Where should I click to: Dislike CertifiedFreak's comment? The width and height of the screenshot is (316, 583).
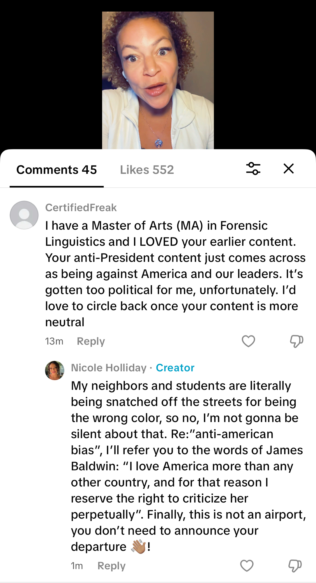coord(296,341)
